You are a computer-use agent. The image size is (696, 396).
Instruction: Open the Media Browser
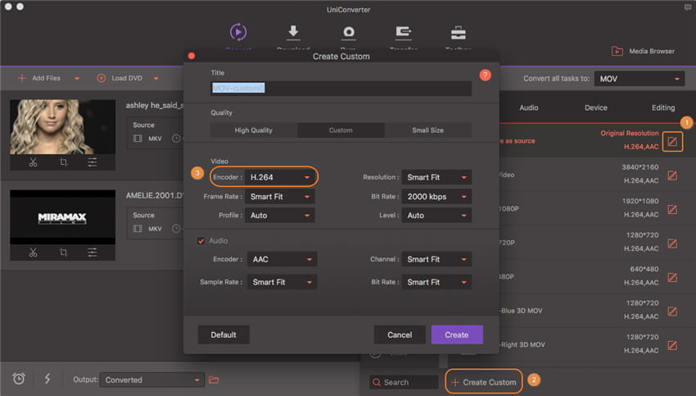[643, 51]
